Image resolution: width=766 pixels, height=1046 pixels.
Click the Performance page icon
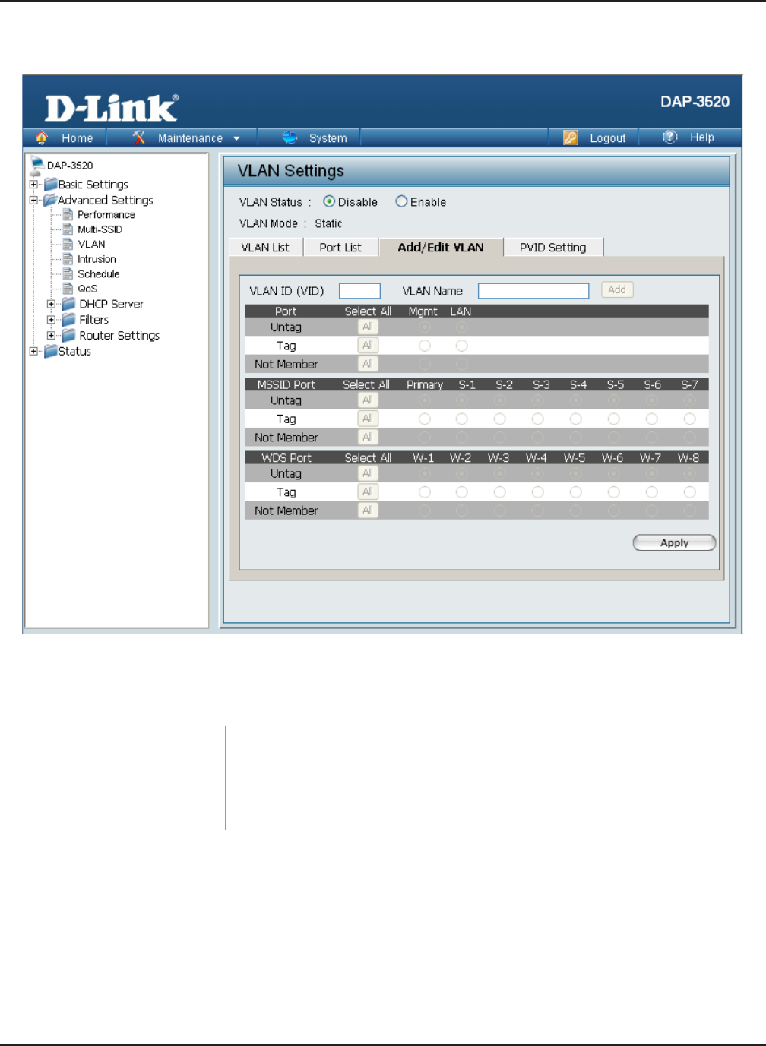click(68, 215)
